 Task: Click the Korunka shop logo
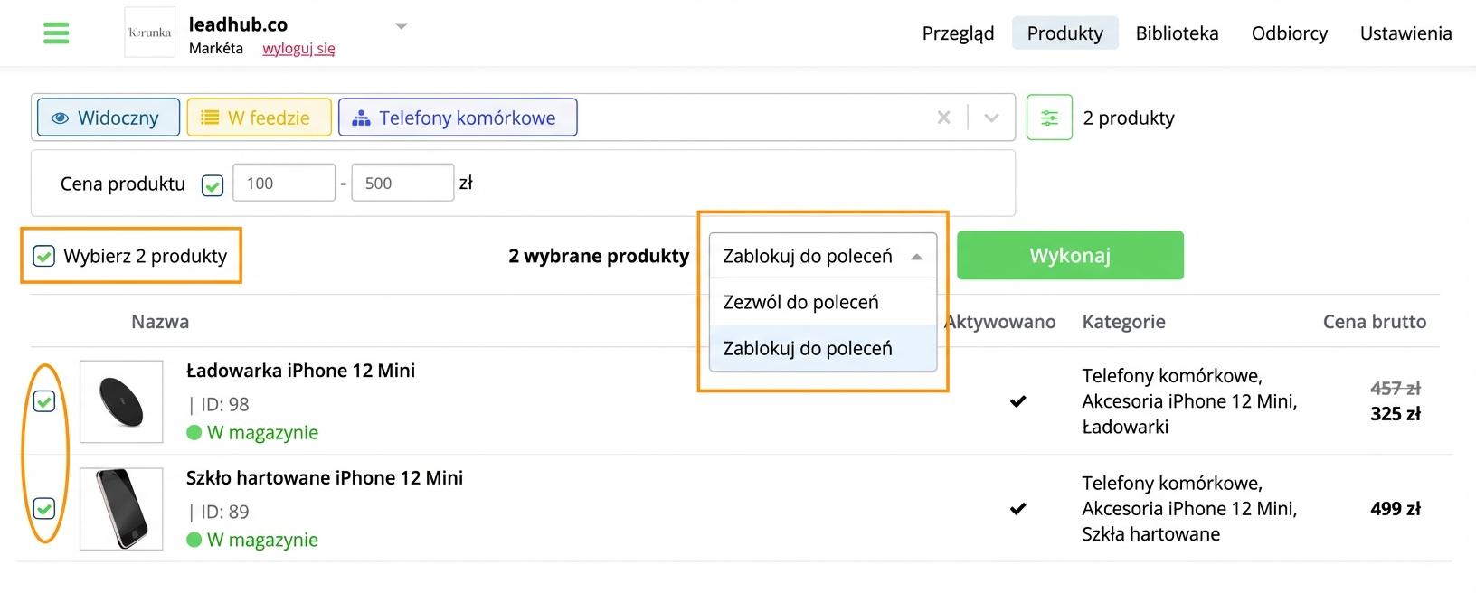[x=149, y=33]
